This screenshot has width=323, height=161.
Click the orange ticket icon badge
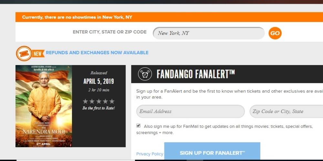click(24, 53)
